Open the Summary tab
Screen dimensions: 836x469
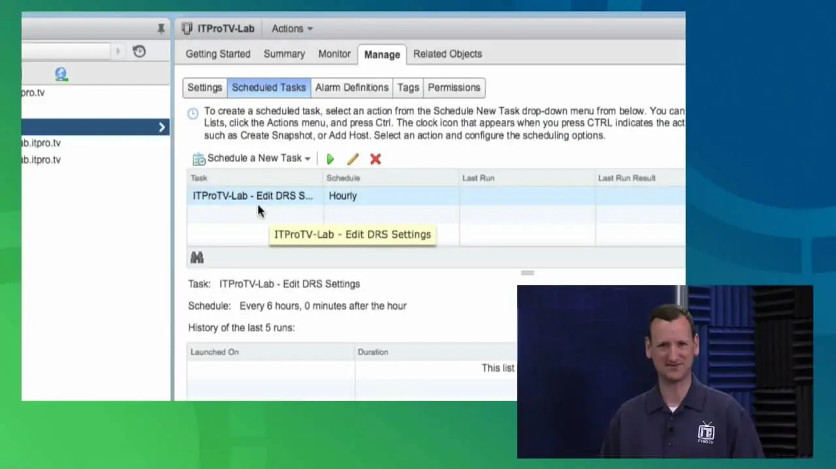click(284, 54)
